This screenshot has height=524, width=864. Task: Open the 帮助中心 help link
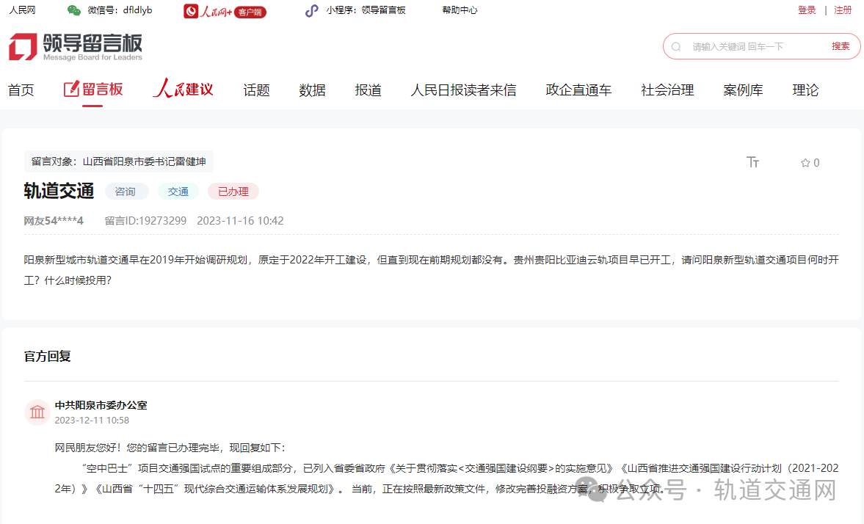coord(460,10)
